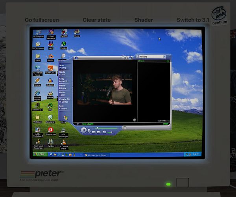
Task: Click the round blue button on Media Player title bar
Action: pos(76,58)
